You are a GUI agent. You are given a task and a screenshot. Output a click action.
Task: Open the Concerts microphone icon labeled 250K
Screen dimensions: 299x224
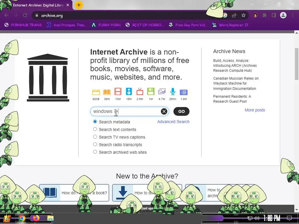(x=173, y=92)
